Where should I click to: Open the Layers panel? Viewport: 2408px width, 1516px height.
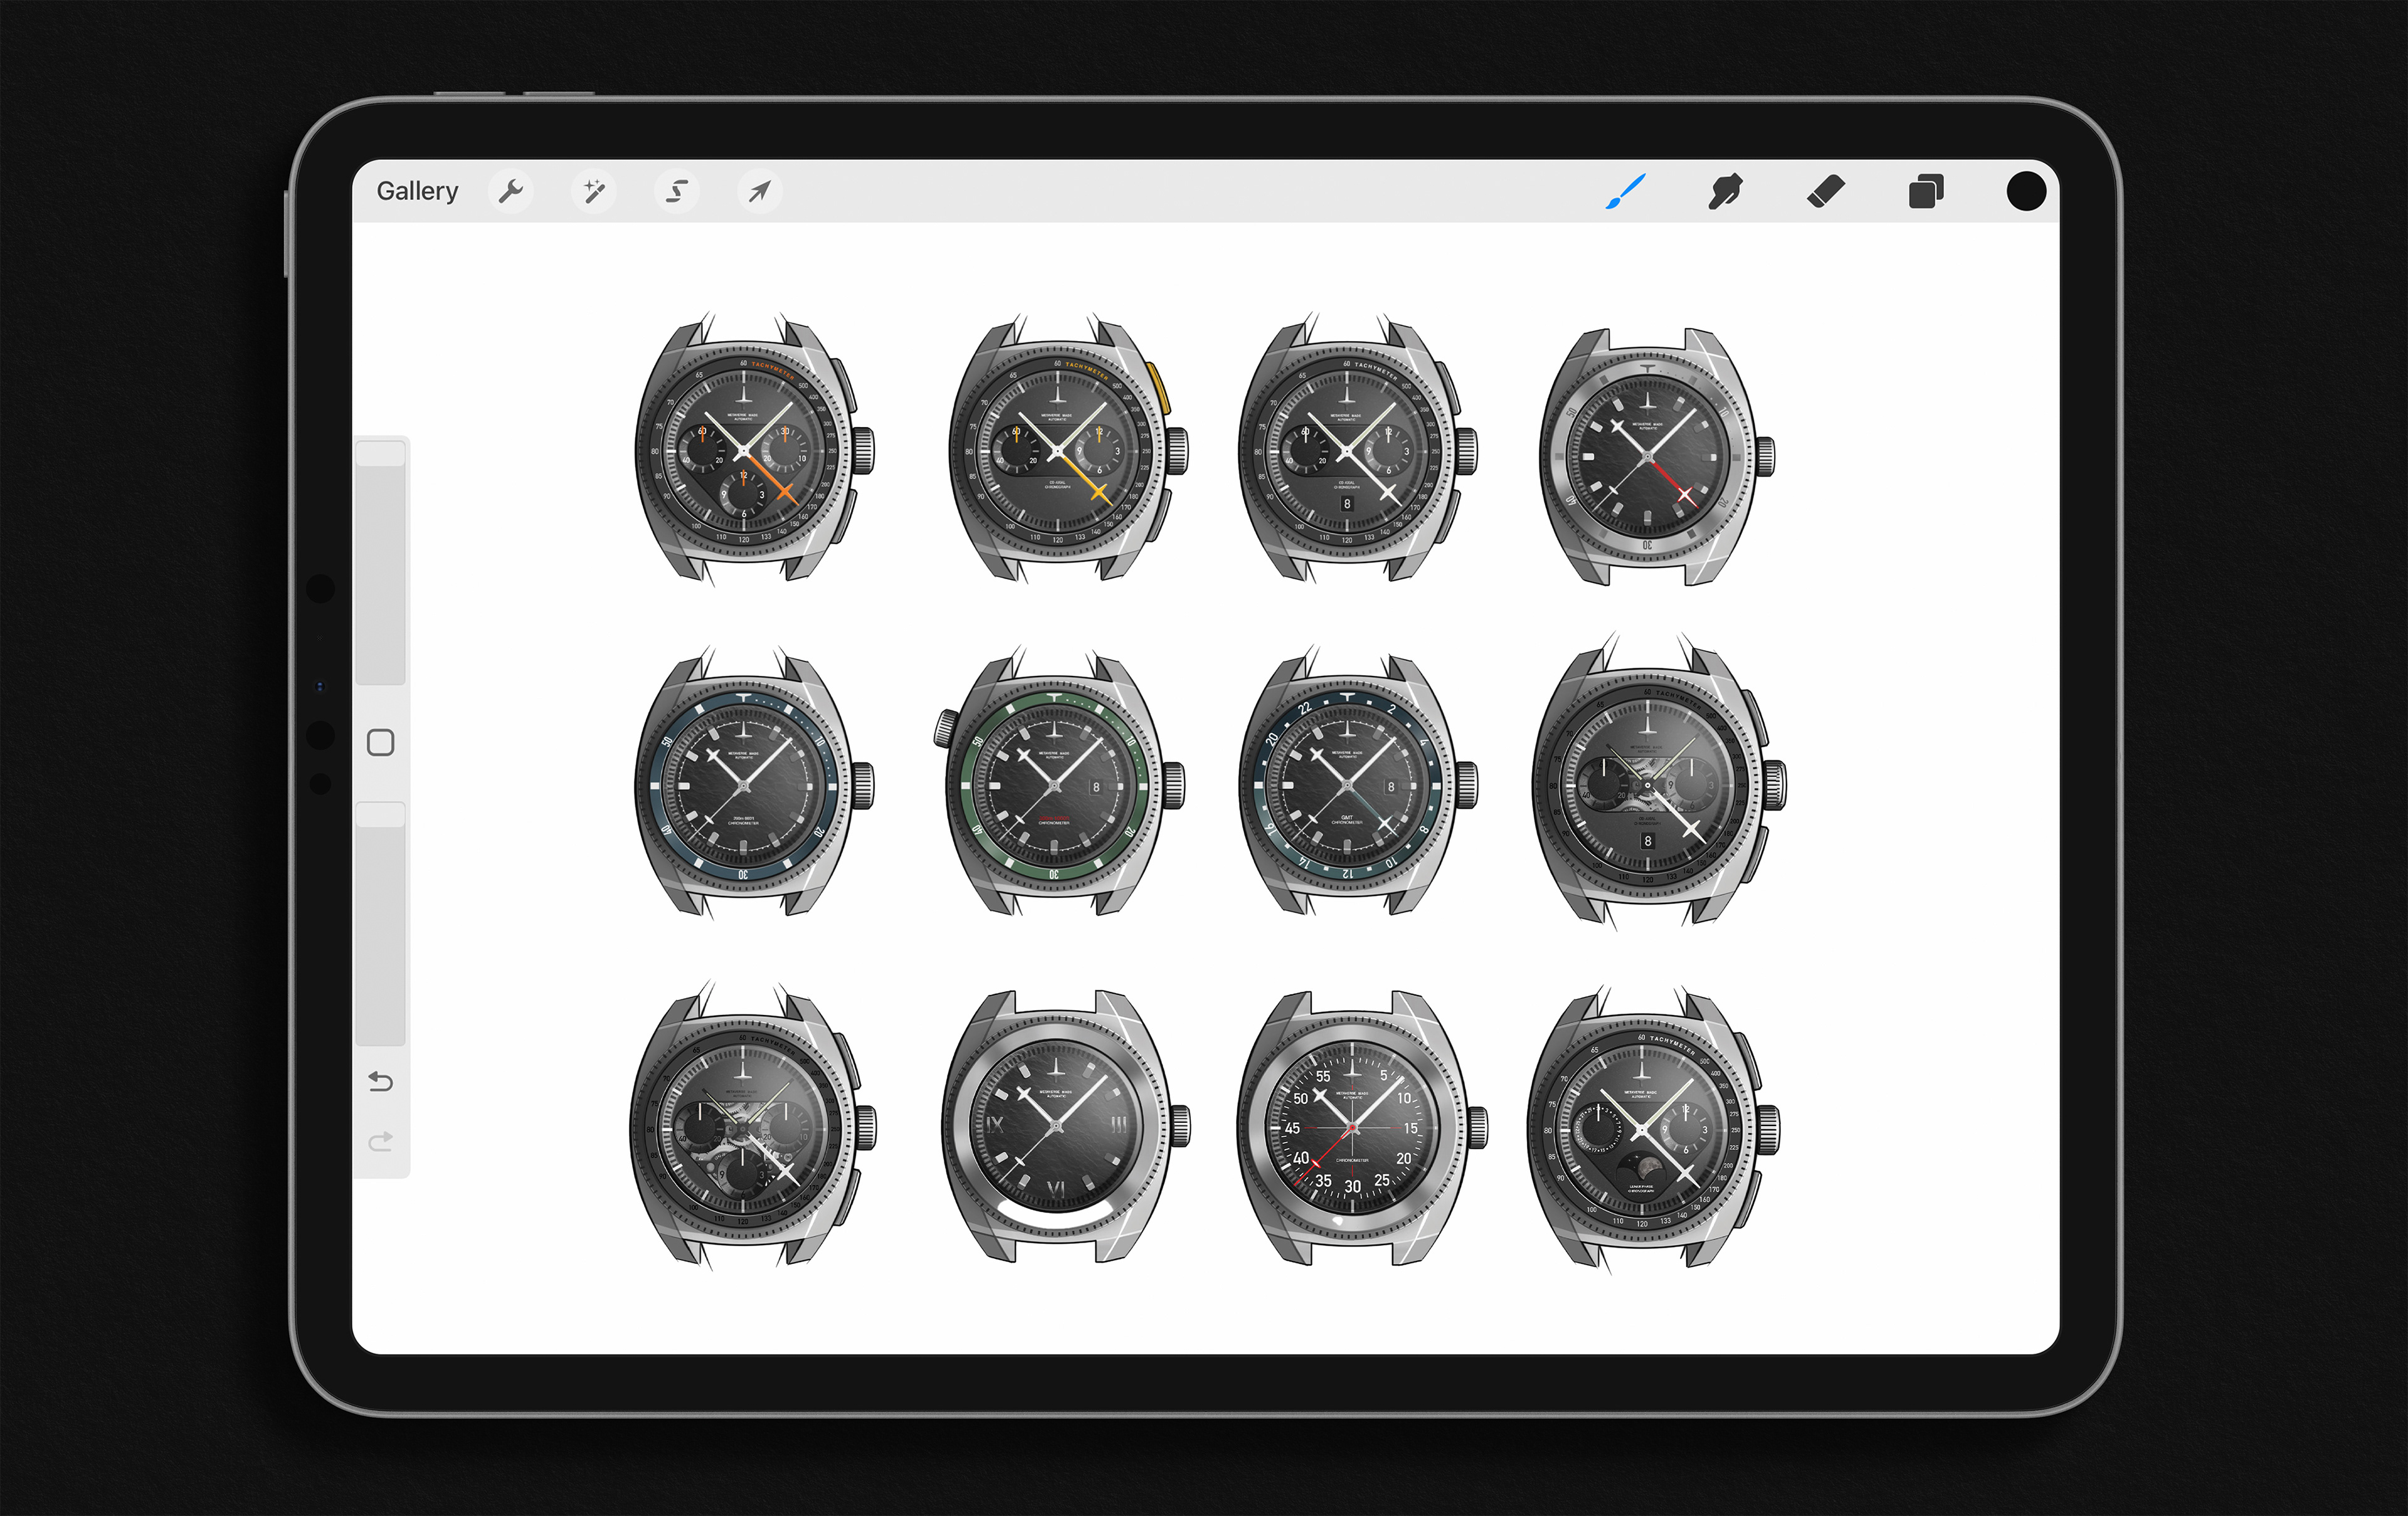point(1926,191)
